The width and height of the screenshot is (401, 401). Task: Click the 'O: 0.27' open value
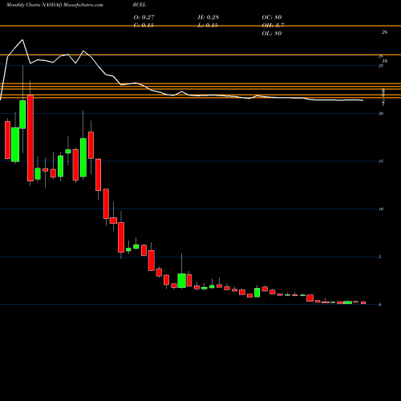click(x=144, y=18)
